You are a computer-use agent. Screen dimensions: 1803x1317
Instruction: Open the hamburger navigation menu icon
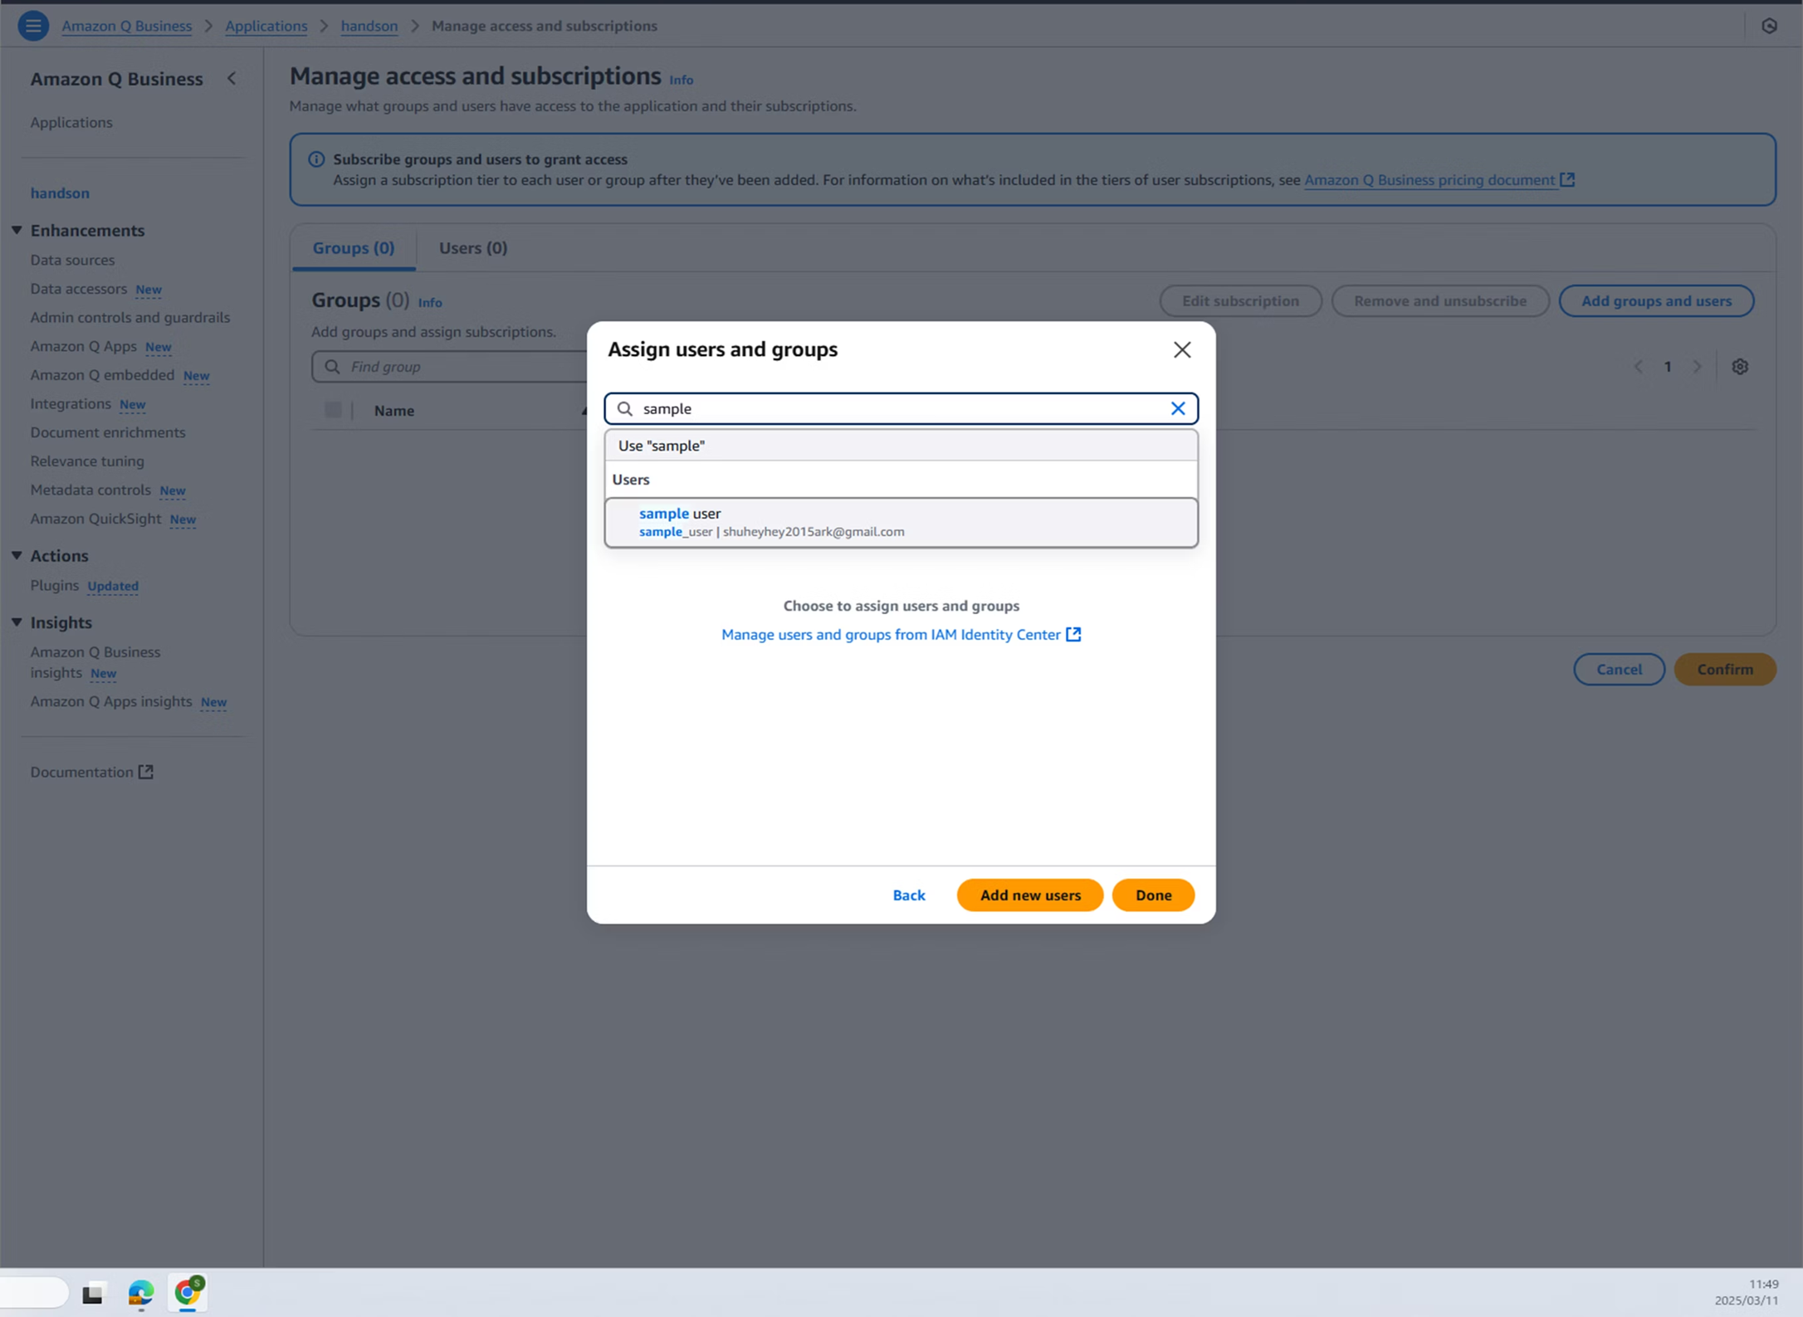[32, 26]
